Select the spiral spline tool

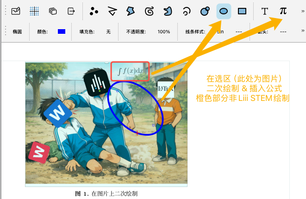[x=149, y=11]
